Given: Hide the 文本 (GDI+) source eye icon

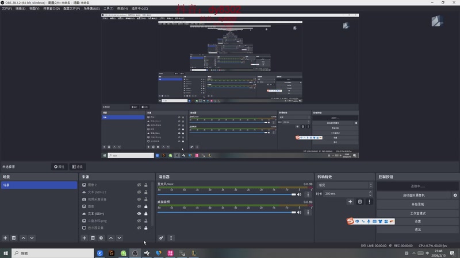Looking at the screenshot, I should 139,213.
